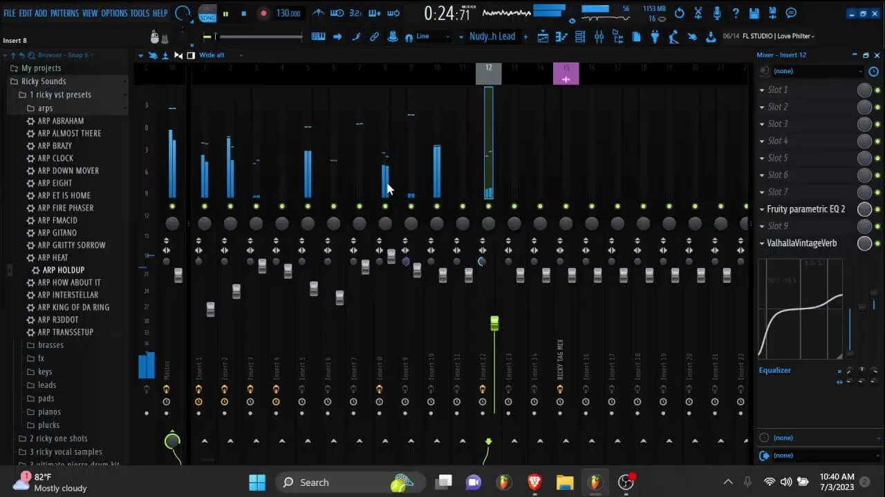Click the Master track volume fader
Viewport: 885px width, 497px height.
pos(178,275)
